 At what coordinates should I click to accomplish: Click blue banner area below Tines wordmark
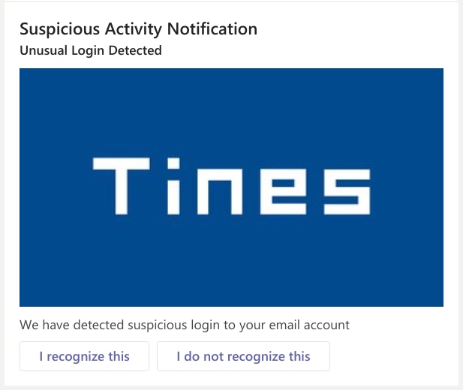(231, 262)
